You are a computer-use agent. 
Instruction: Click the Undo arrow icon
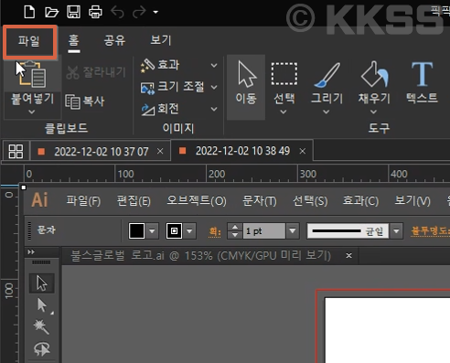coord(117,12)
